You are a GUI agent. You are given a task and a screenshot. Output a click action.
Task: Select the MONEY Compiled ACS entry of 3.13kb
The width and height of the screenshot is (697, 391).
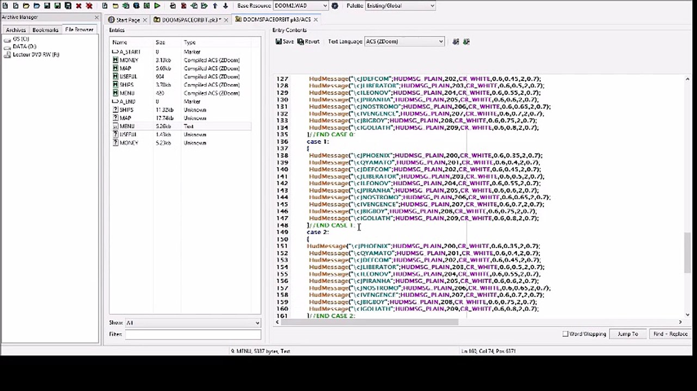[181, 60]
